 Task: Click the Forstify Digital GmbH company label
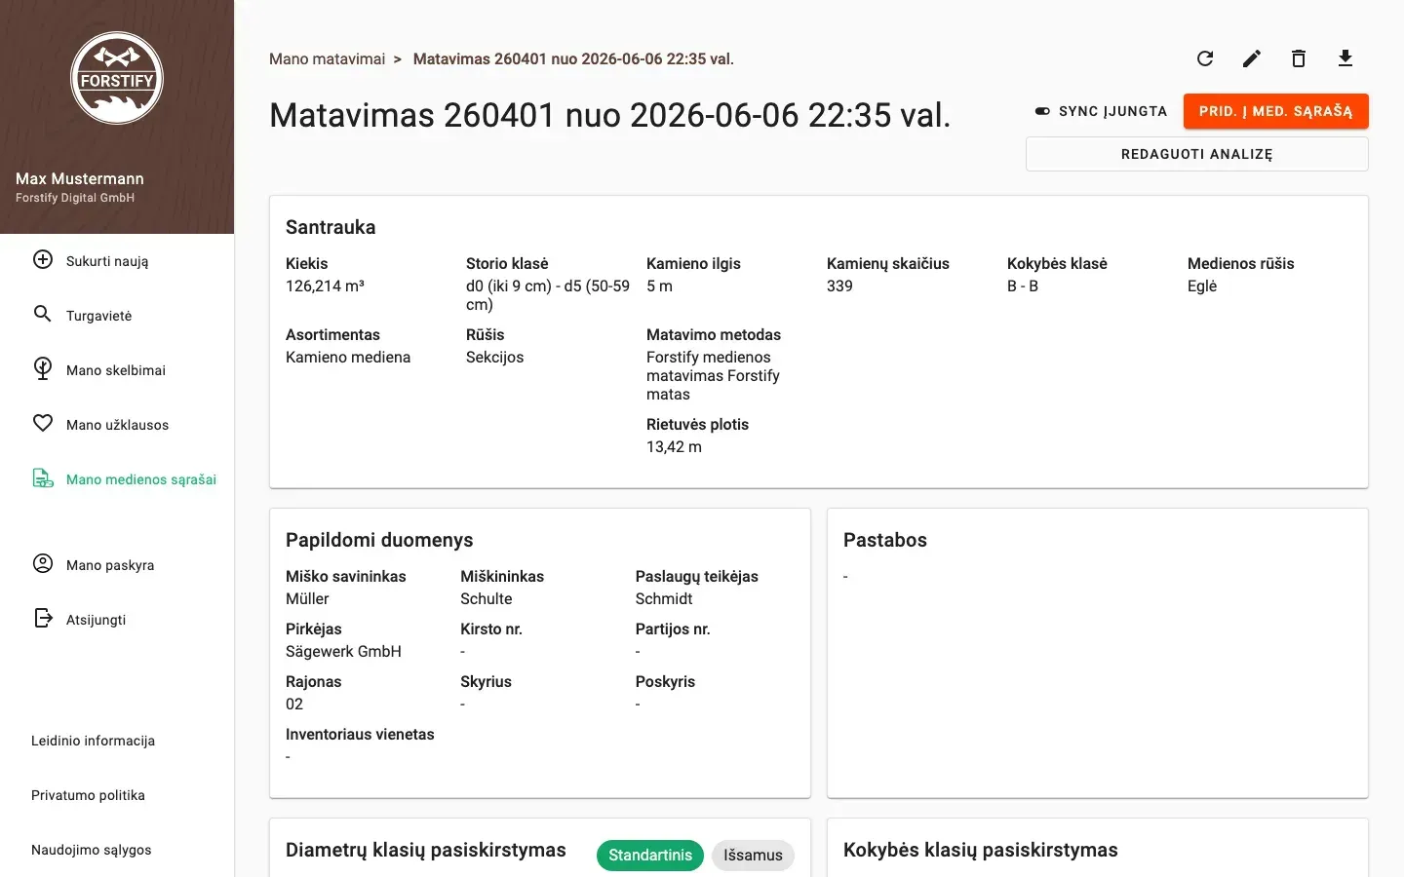point(75,198)
